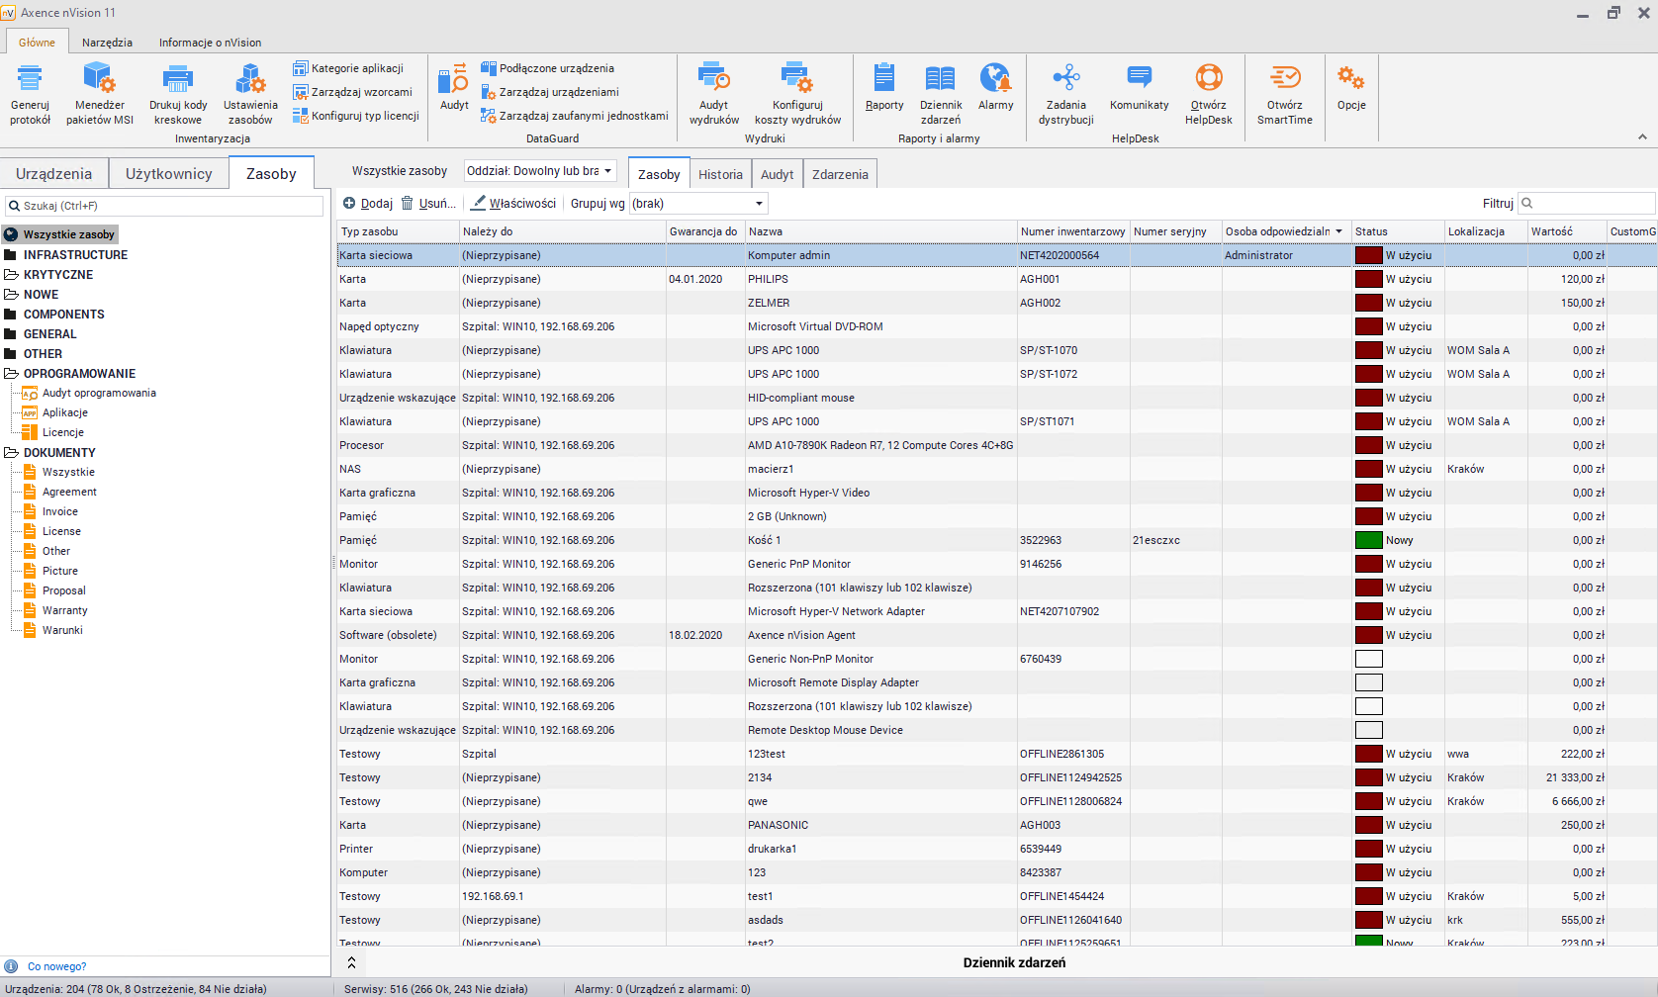Click the Właściwości button
This screenshot has height=997, width=1658.
pyautogui.click(x=513, y=204)
